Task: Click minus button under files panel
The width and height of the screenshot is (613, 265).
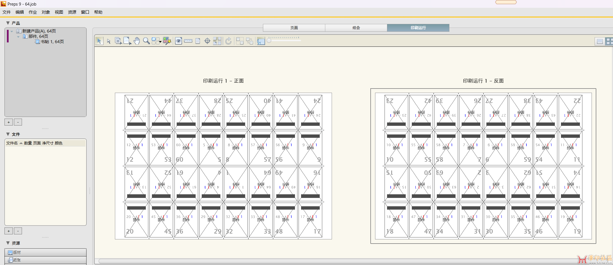Action: 18,231
